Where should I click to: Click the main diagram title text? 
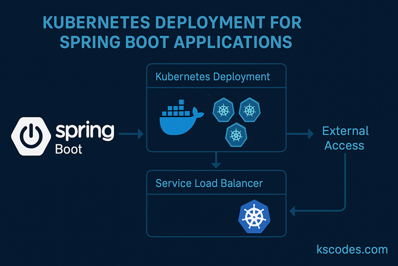coord(174,32)
